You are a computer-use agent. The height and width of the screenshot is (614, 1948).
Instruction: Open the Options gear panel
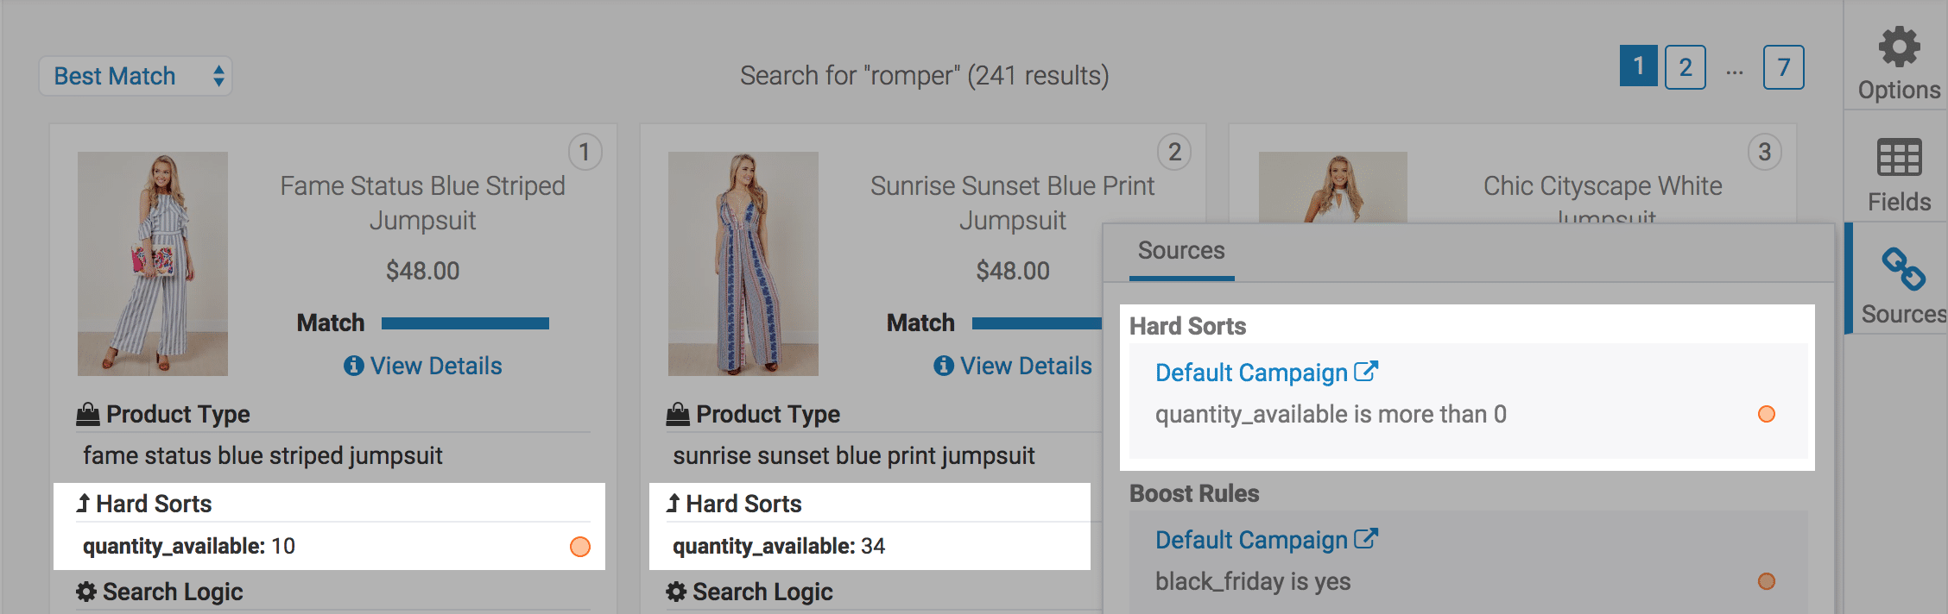pyautogui.click(x=1898, y=47)
